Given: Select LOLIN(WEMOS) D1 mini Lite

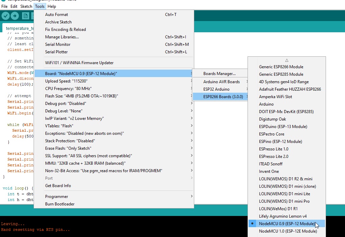Looking at the screenshot, I should 287,194.
